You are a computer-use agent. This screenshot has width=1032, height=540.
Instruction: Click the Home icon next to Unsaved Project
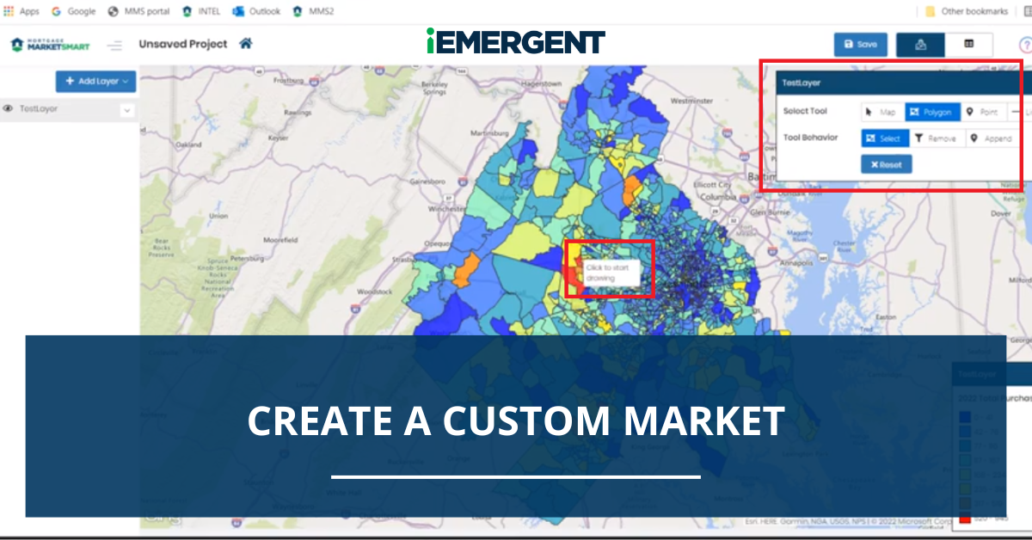tap(246, 44)
